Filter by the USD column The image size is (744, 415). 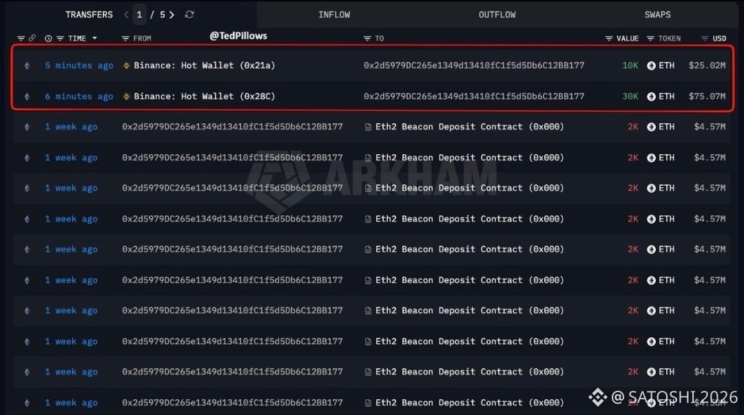(x=705, y=39)
